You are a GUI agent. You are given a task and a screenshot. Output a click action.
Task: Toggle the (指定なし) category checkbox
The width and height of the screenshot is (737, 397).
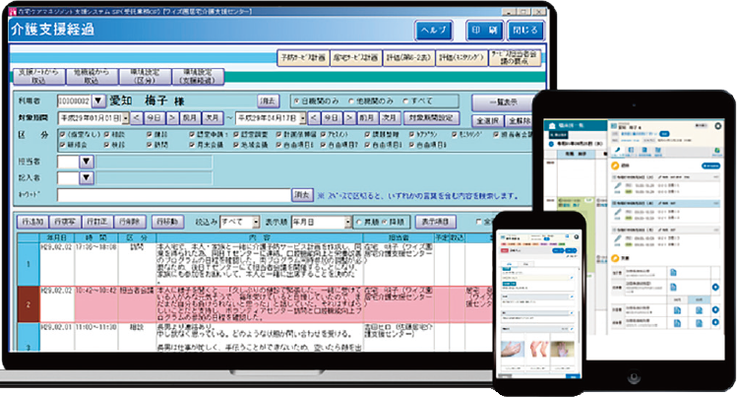[x=62, y=132]
